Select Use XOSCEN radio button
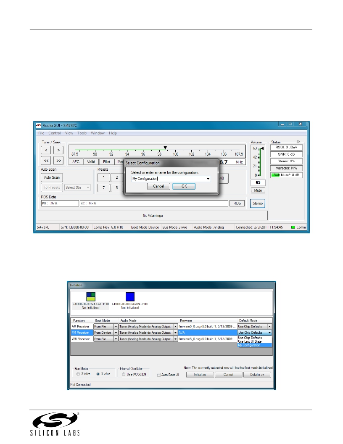The width and height of the screenshot is (343, 444). coord(124,374)
